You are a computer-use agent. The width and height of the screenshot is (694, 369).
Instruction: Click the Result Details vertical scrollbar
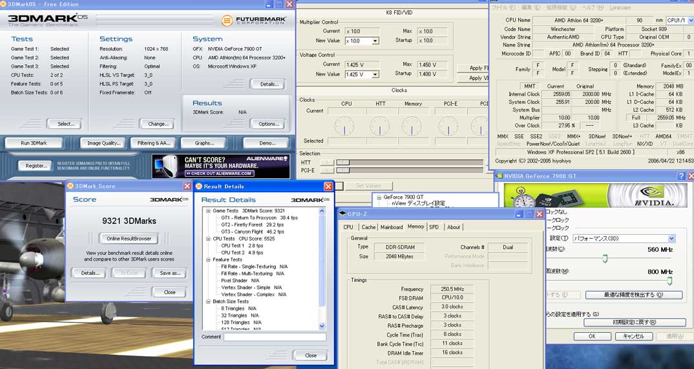[x=322, y=268]
